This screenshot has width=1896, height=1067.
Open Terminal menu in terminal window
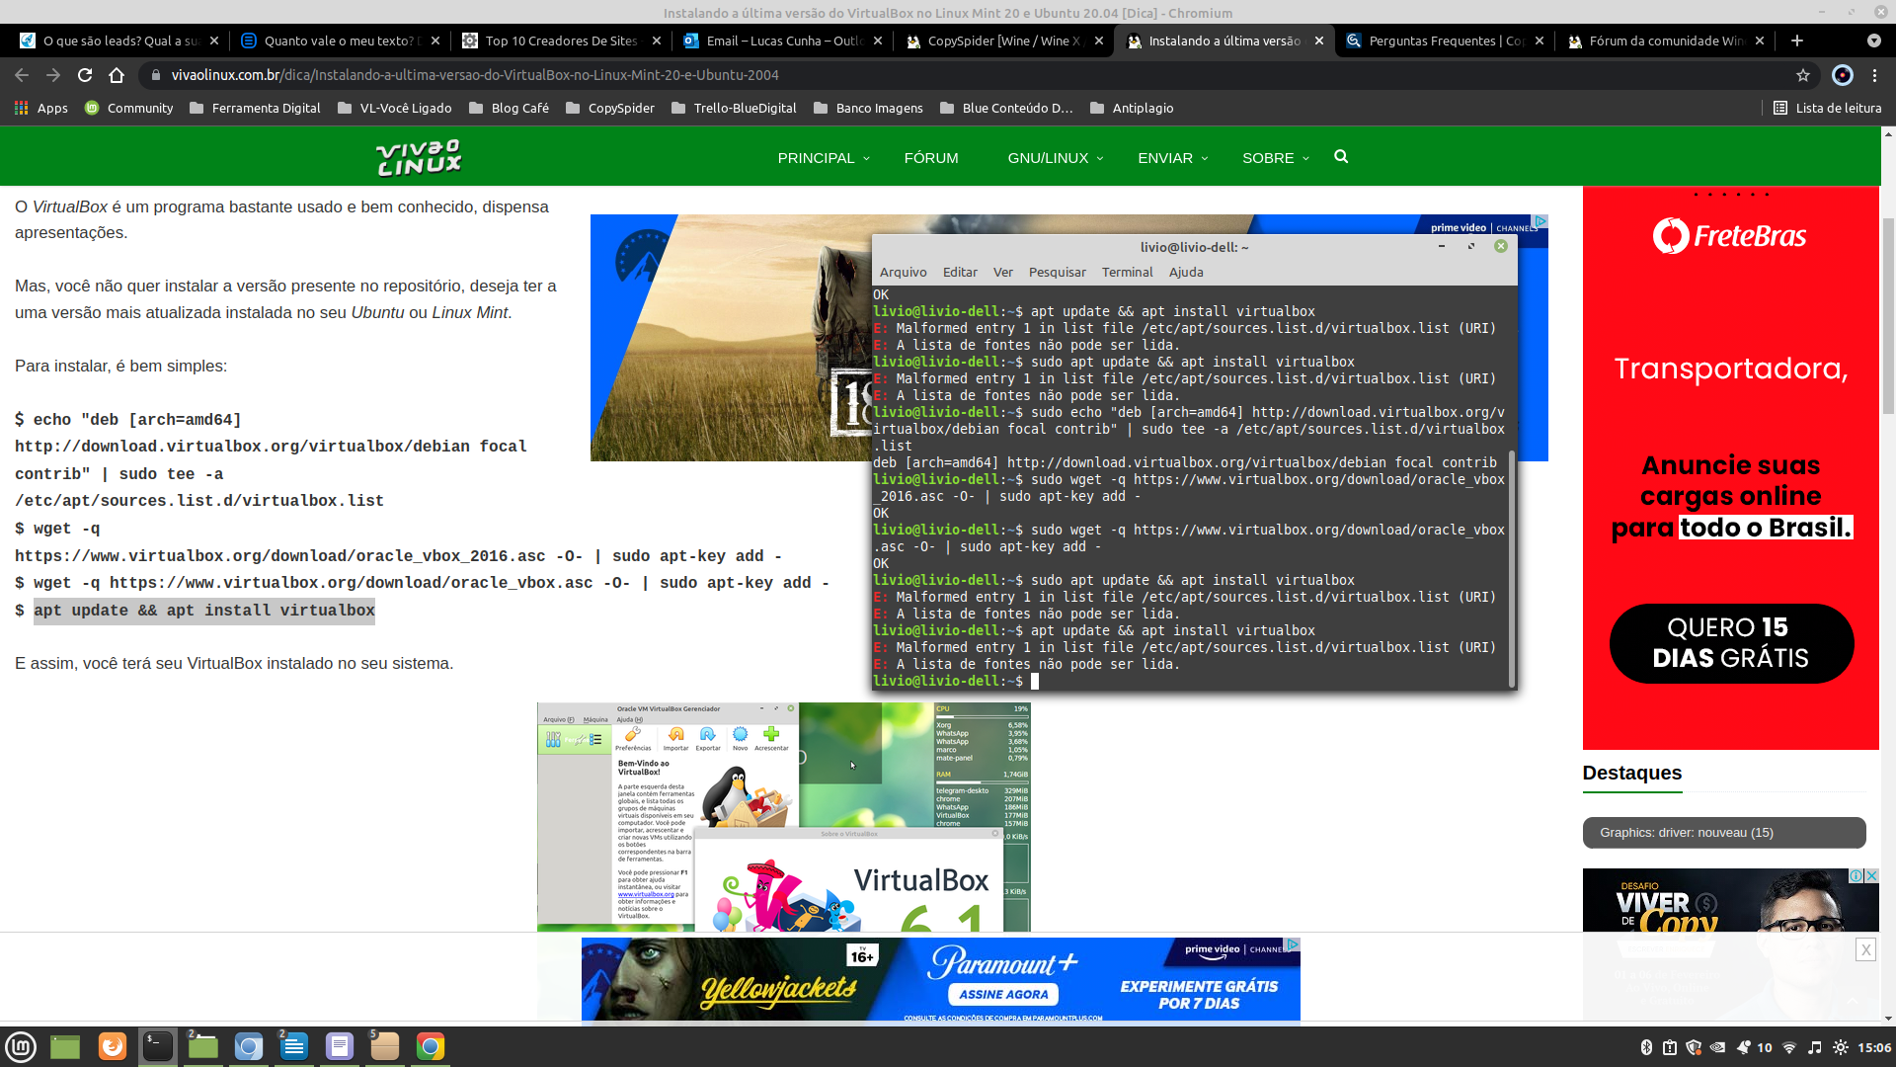click(x=1127, y=272)
